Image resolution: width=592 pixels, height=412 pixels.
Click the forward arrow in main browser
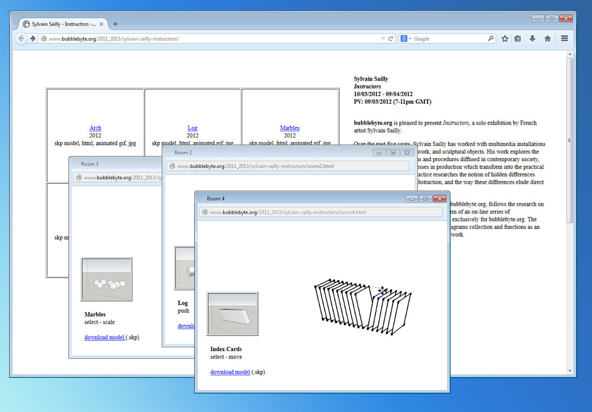click(x=33, y=38)
